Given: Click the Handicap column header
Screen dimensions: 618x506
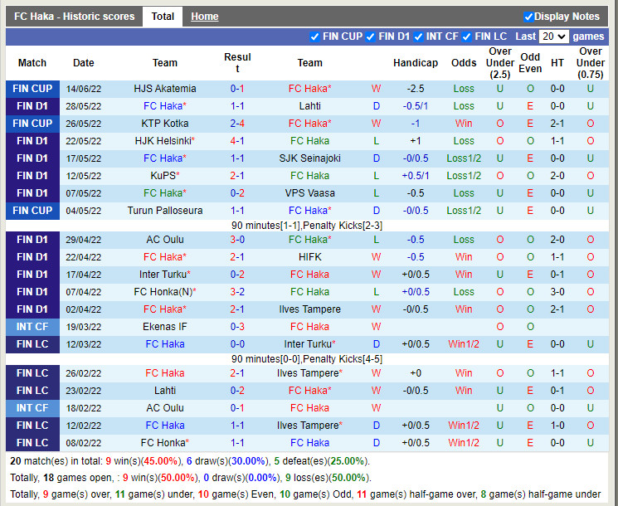Looking at the screenshot, I should click(415, 63).
